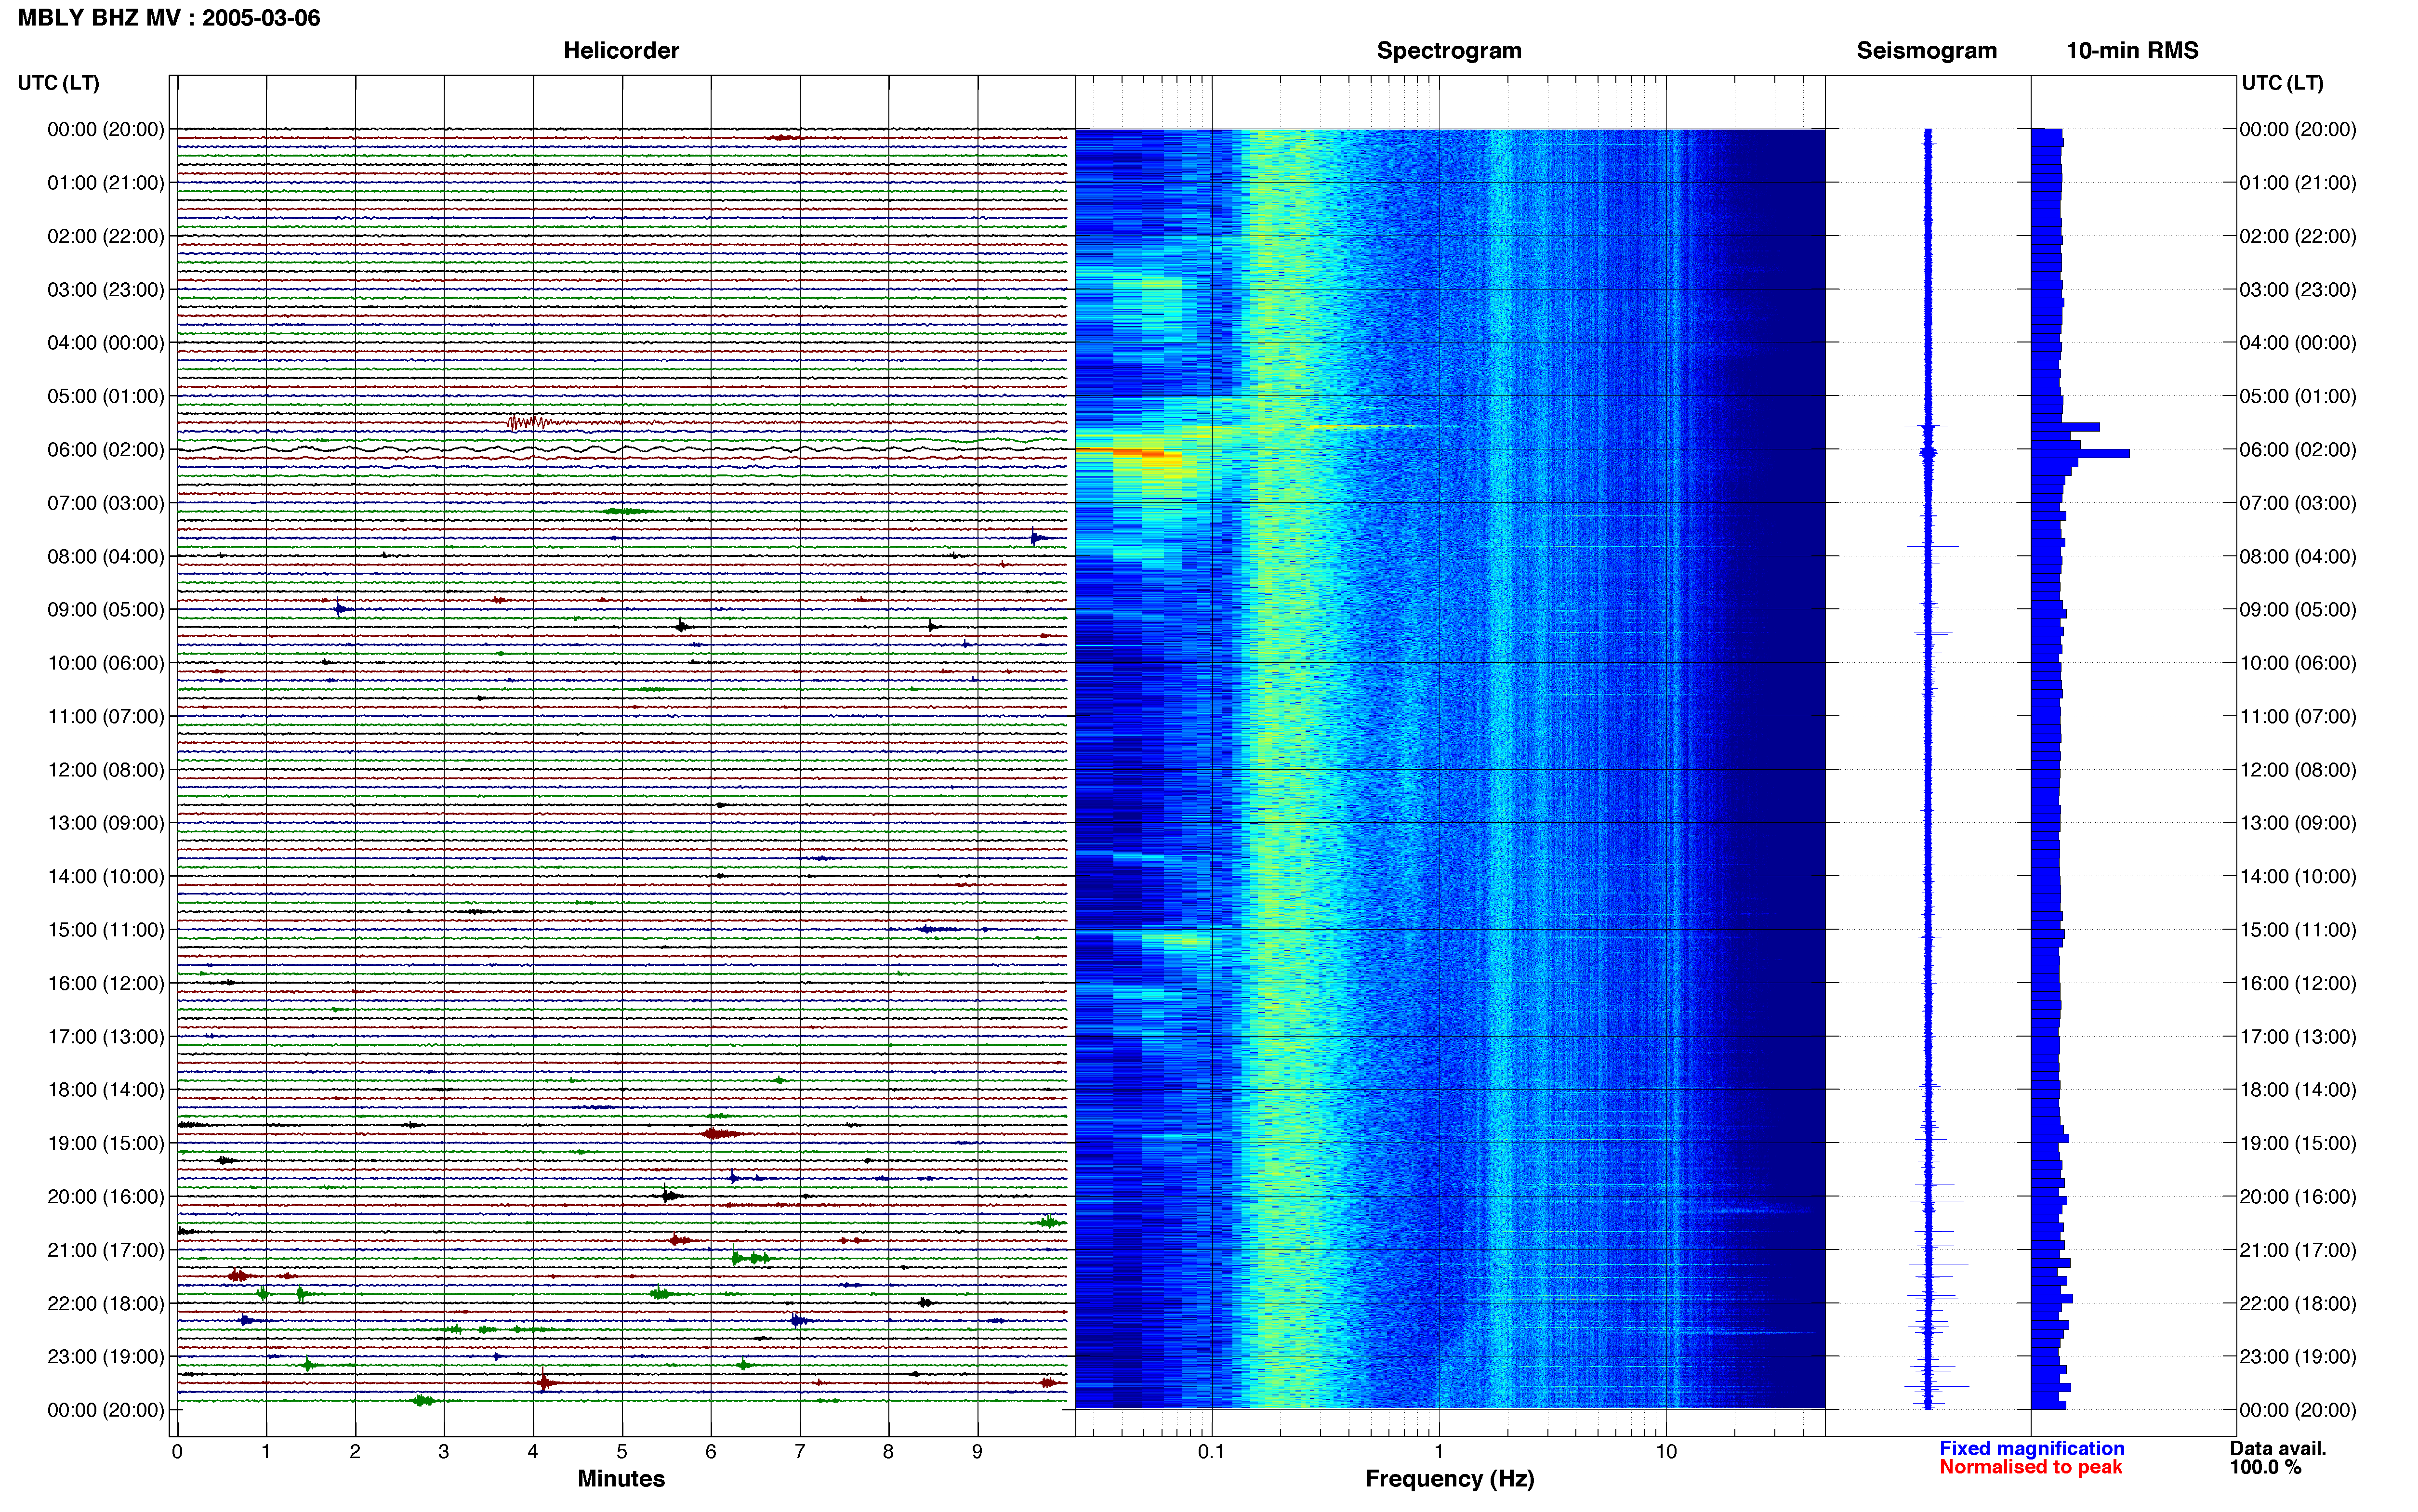Click the '03:00 (23:00)' label on the left axis
Screen dimensions: 2418x1512
pos(106,290)
